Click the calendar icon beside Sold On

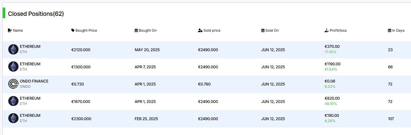click(x=263, y=30)
